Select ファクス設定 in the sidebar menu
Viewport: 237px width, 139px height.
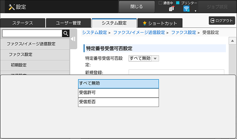point(35,54)
